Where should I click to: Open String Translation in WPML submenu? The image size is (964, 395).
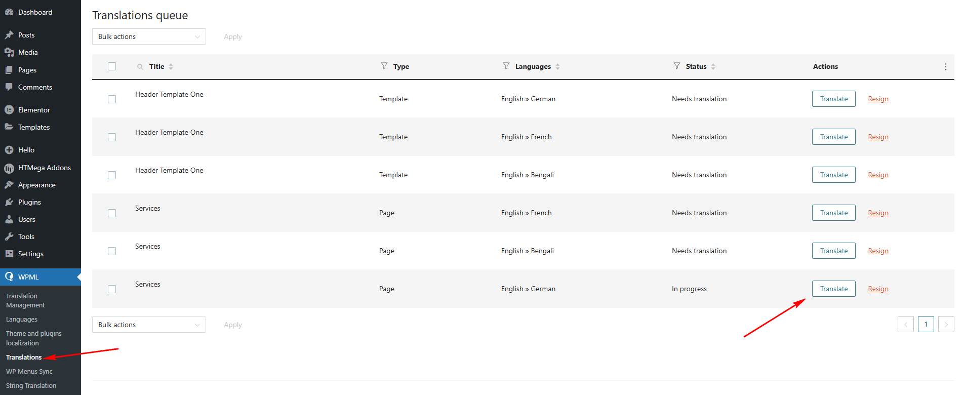click(31, 385)
